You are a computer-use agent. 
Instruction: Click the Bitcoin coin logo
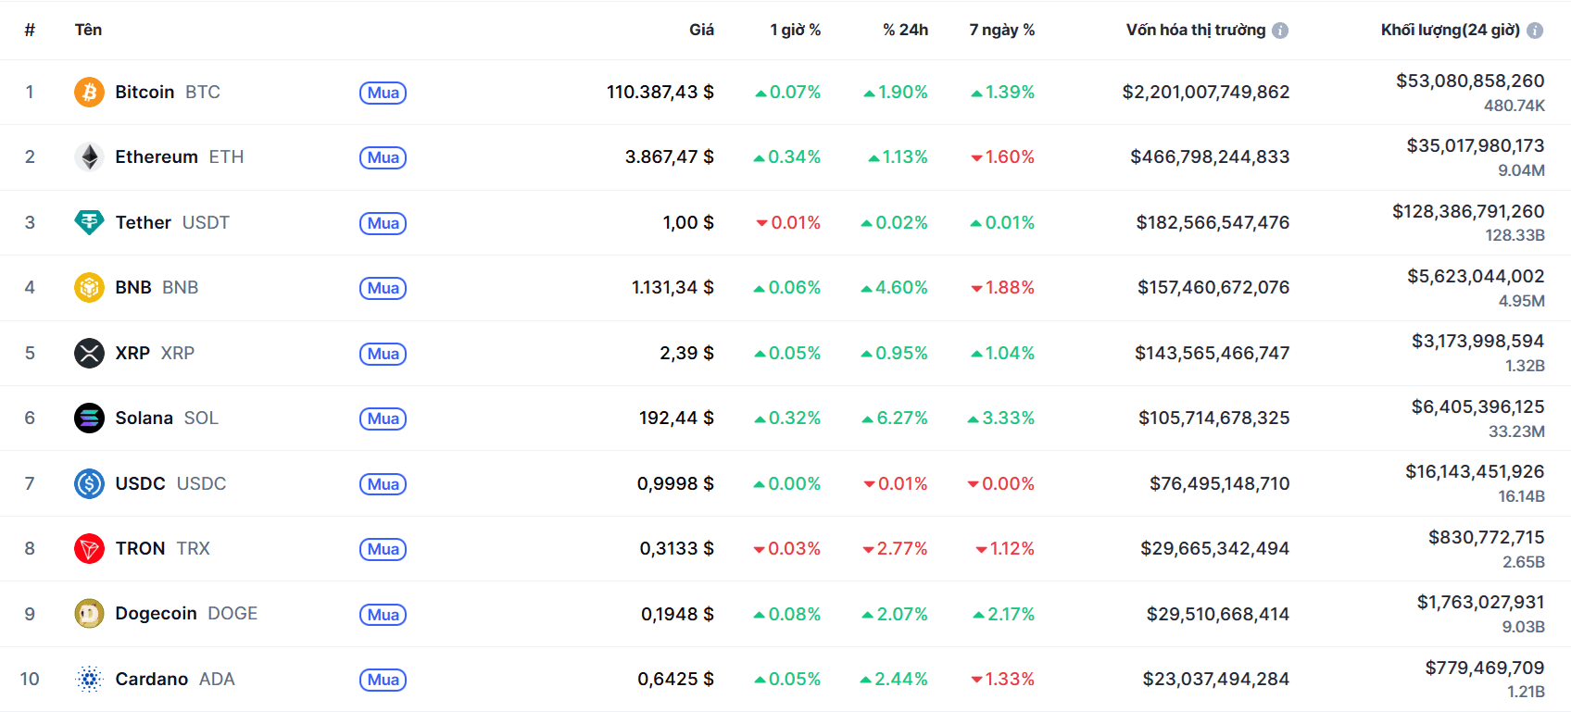click(89, 92)
